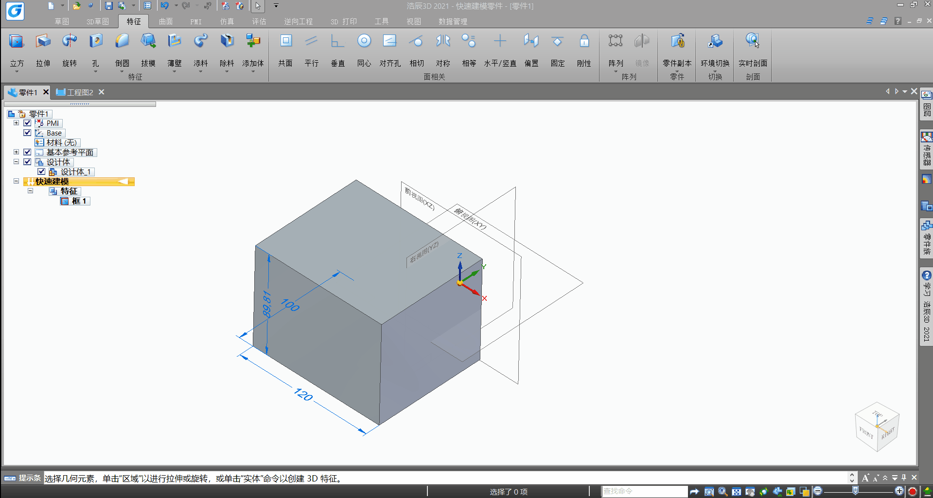
Task: Open the quick access toolbar customize dropdown
Action: [276, 6]
